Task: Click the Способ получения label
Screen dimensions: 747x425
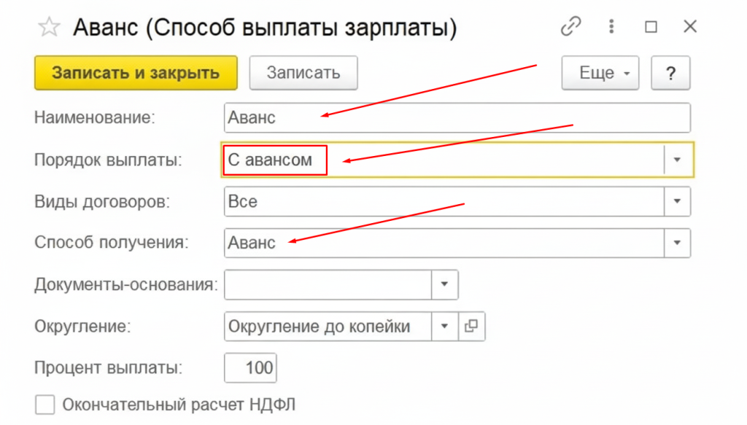Action: point(112,243)
